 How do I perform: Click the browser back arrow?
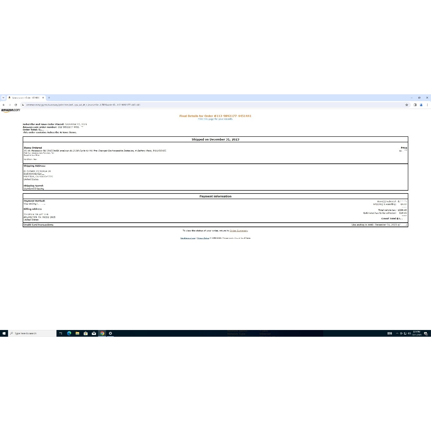4,105
